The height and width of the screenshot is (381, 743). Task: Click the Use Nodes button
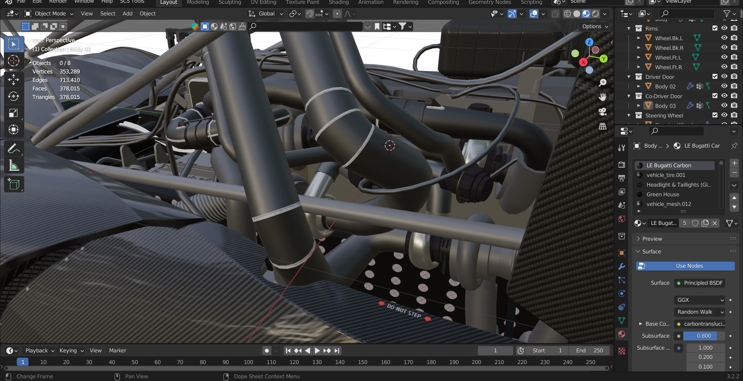coord(685,266)
